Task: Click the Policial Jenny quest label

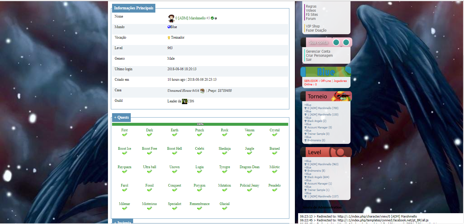Action: (250, 185)
